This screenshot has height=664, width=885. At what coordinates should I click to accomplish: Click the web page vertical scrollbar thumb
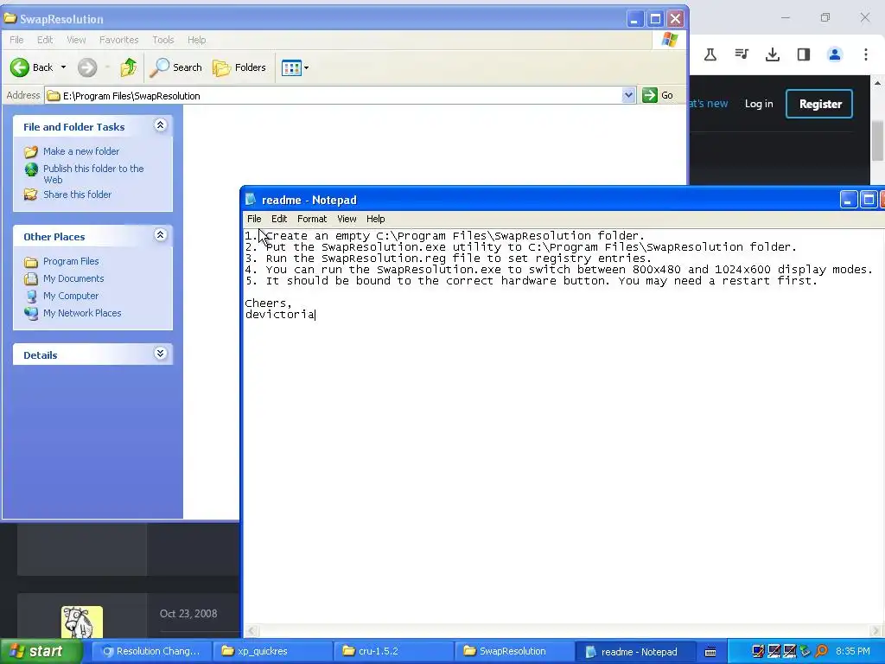tap(877, 140)
